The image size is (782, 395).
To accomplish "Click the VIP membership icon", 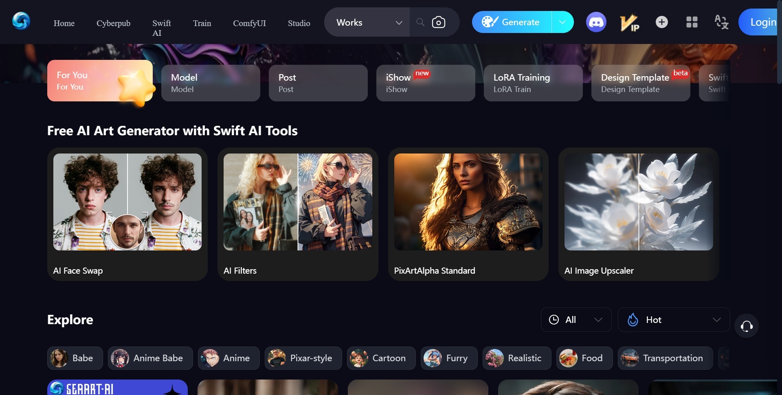I will pyautogui.click(x=629, y=22).
